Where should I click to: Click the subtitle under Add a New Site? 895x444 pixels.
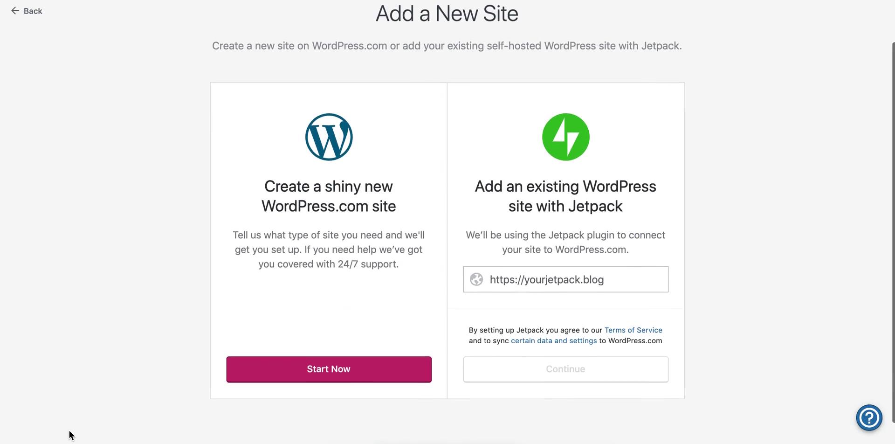click(x=446, y=46)
